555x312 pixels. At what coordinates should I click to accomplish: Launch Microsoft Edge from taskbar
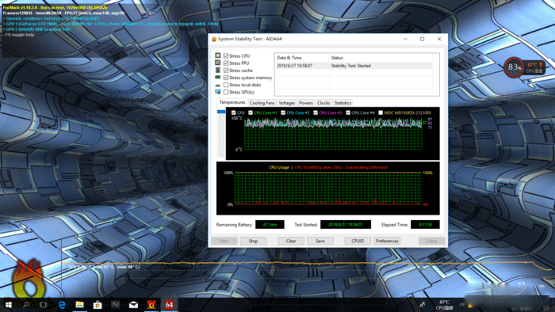62,305
